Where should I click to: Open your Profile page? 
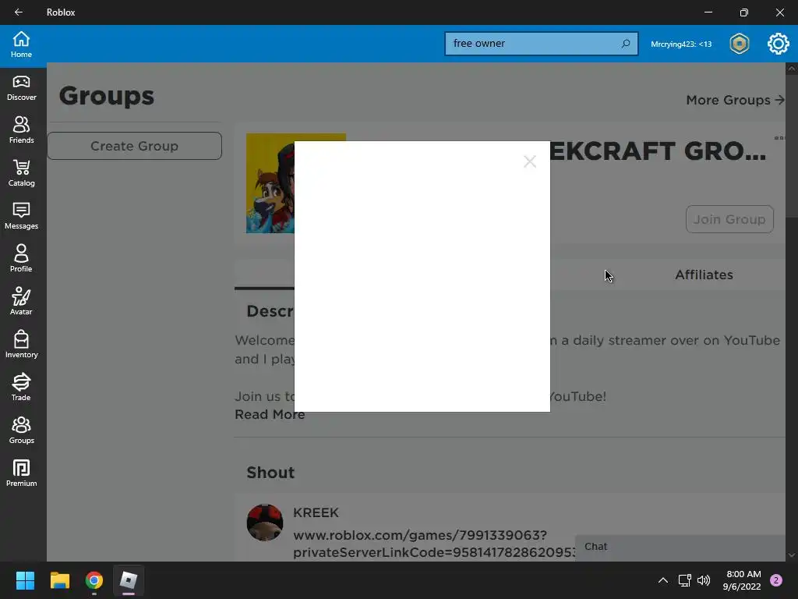point(21,259)
